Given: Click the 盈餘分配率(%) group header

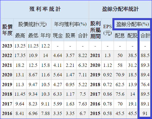Looking at the screenshot, I should pos(132,24).
